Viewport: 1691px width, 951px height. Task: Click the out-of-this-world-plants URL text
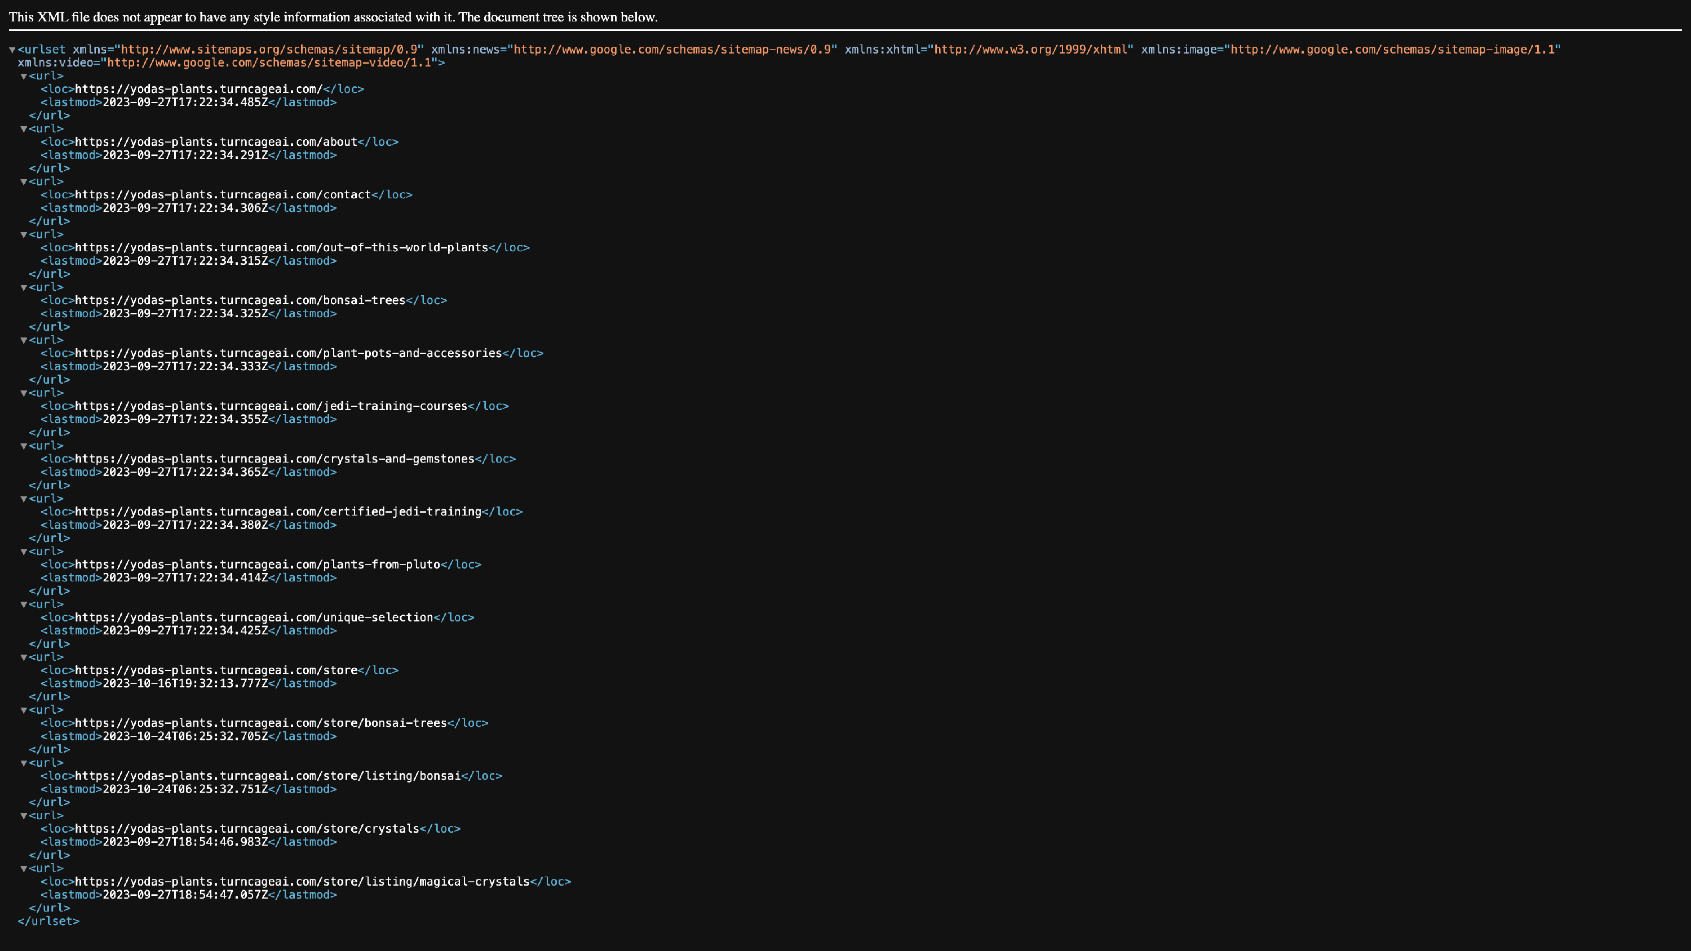[282, 247]
